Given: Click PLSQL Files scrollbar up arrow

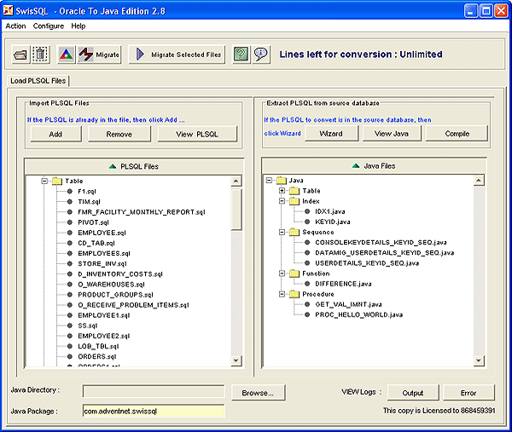Looking at the screenshot, I should (x=236, y=181).
